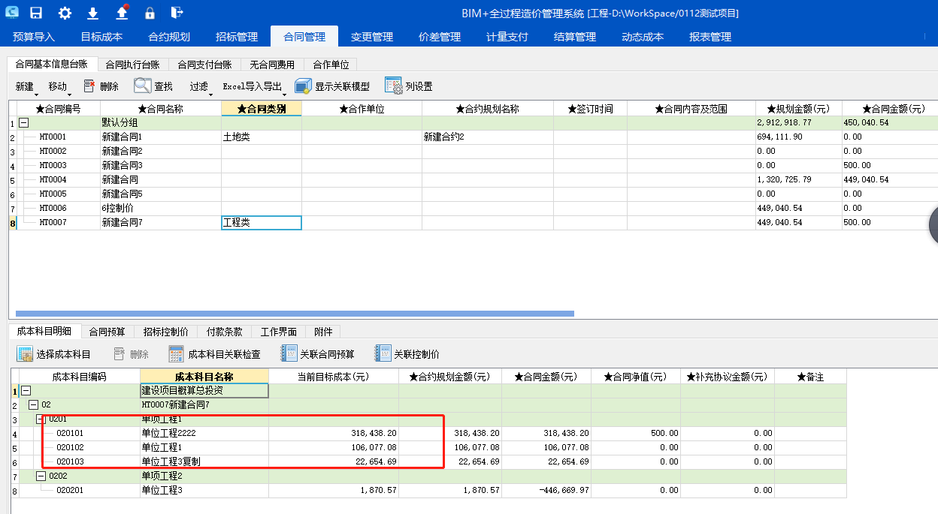Collapse the 0201 单项工程1 node

point(41,419)
